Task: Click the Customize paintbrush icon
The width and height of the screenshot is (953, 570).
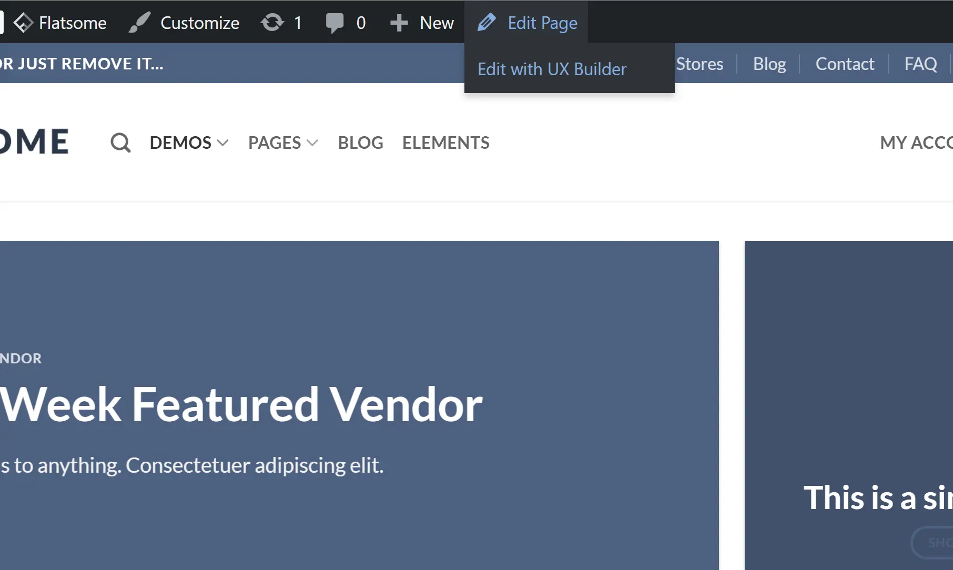Action: point(140,23)
